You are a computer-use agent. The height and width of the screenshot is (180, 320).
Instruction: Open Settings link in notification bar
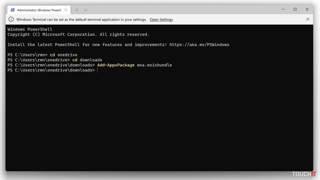point(161,20)
